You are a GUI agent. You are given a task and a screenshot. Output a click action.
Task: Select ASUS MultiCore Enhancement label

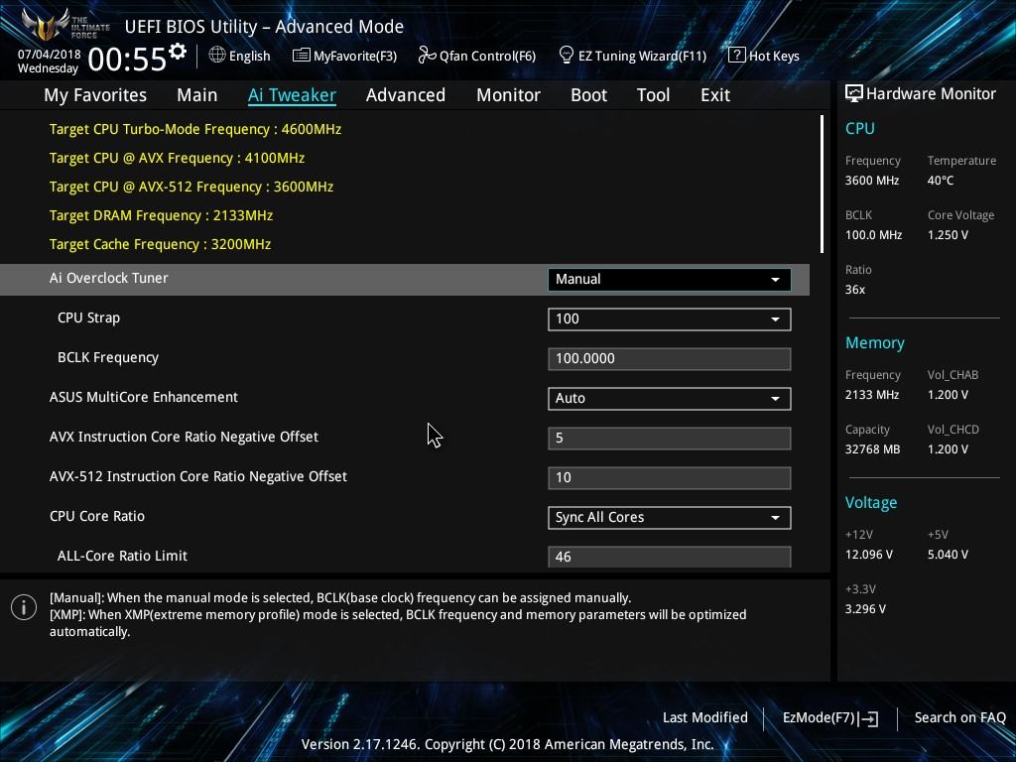click(x=144, y=397)
